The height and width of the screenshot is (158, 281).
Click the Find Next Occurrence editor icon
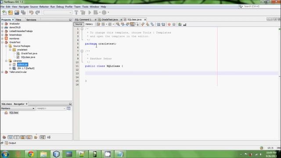(127, 24)
